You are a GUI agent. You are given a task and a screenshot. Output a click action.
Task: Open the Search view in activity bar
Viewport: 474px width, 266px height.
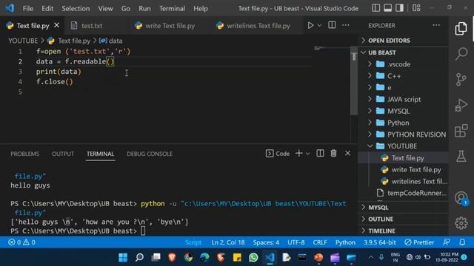click(461, 54)
